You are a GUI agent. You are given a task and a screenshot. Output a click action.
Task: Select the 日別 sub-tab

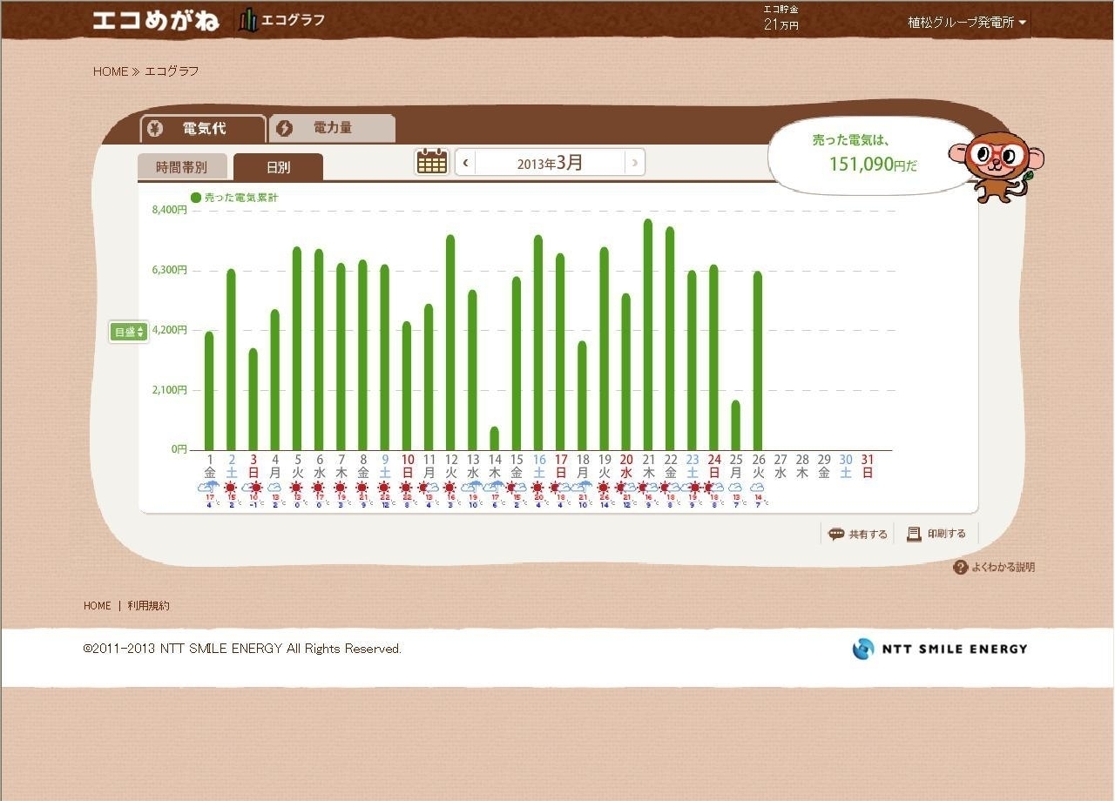tap(279, 167)
